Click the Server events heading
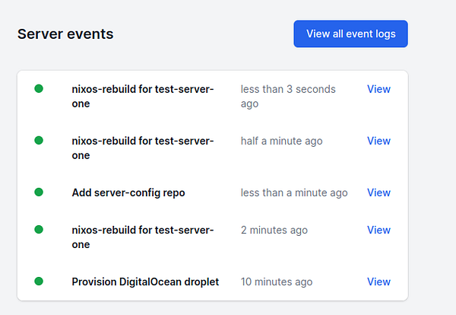Viewport: 456px width, 315px height. tap(65, 34)
